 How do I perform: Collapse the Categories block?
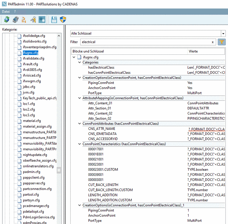click(80, 62)
